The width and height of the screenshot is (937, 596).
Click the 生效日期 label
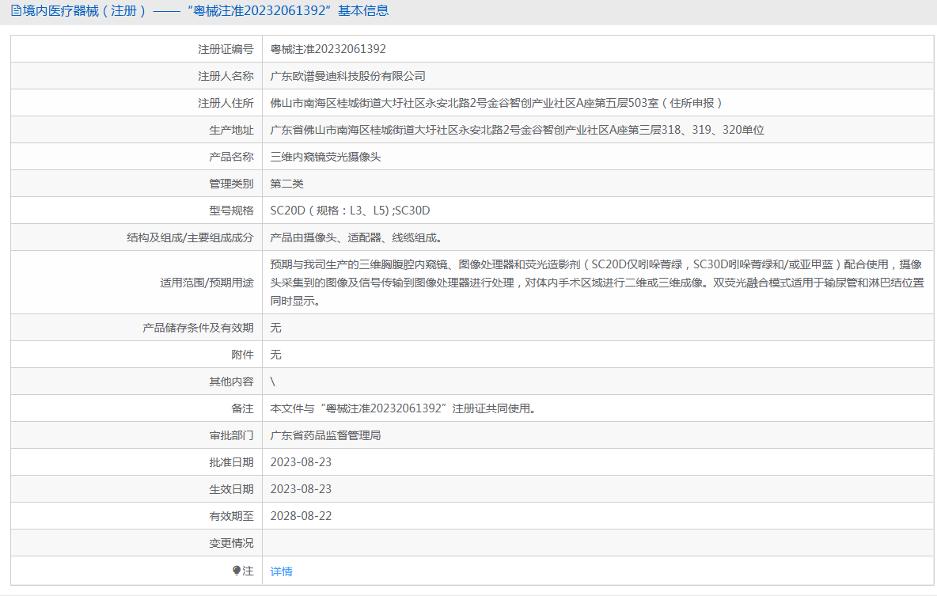tap(231, 489)
